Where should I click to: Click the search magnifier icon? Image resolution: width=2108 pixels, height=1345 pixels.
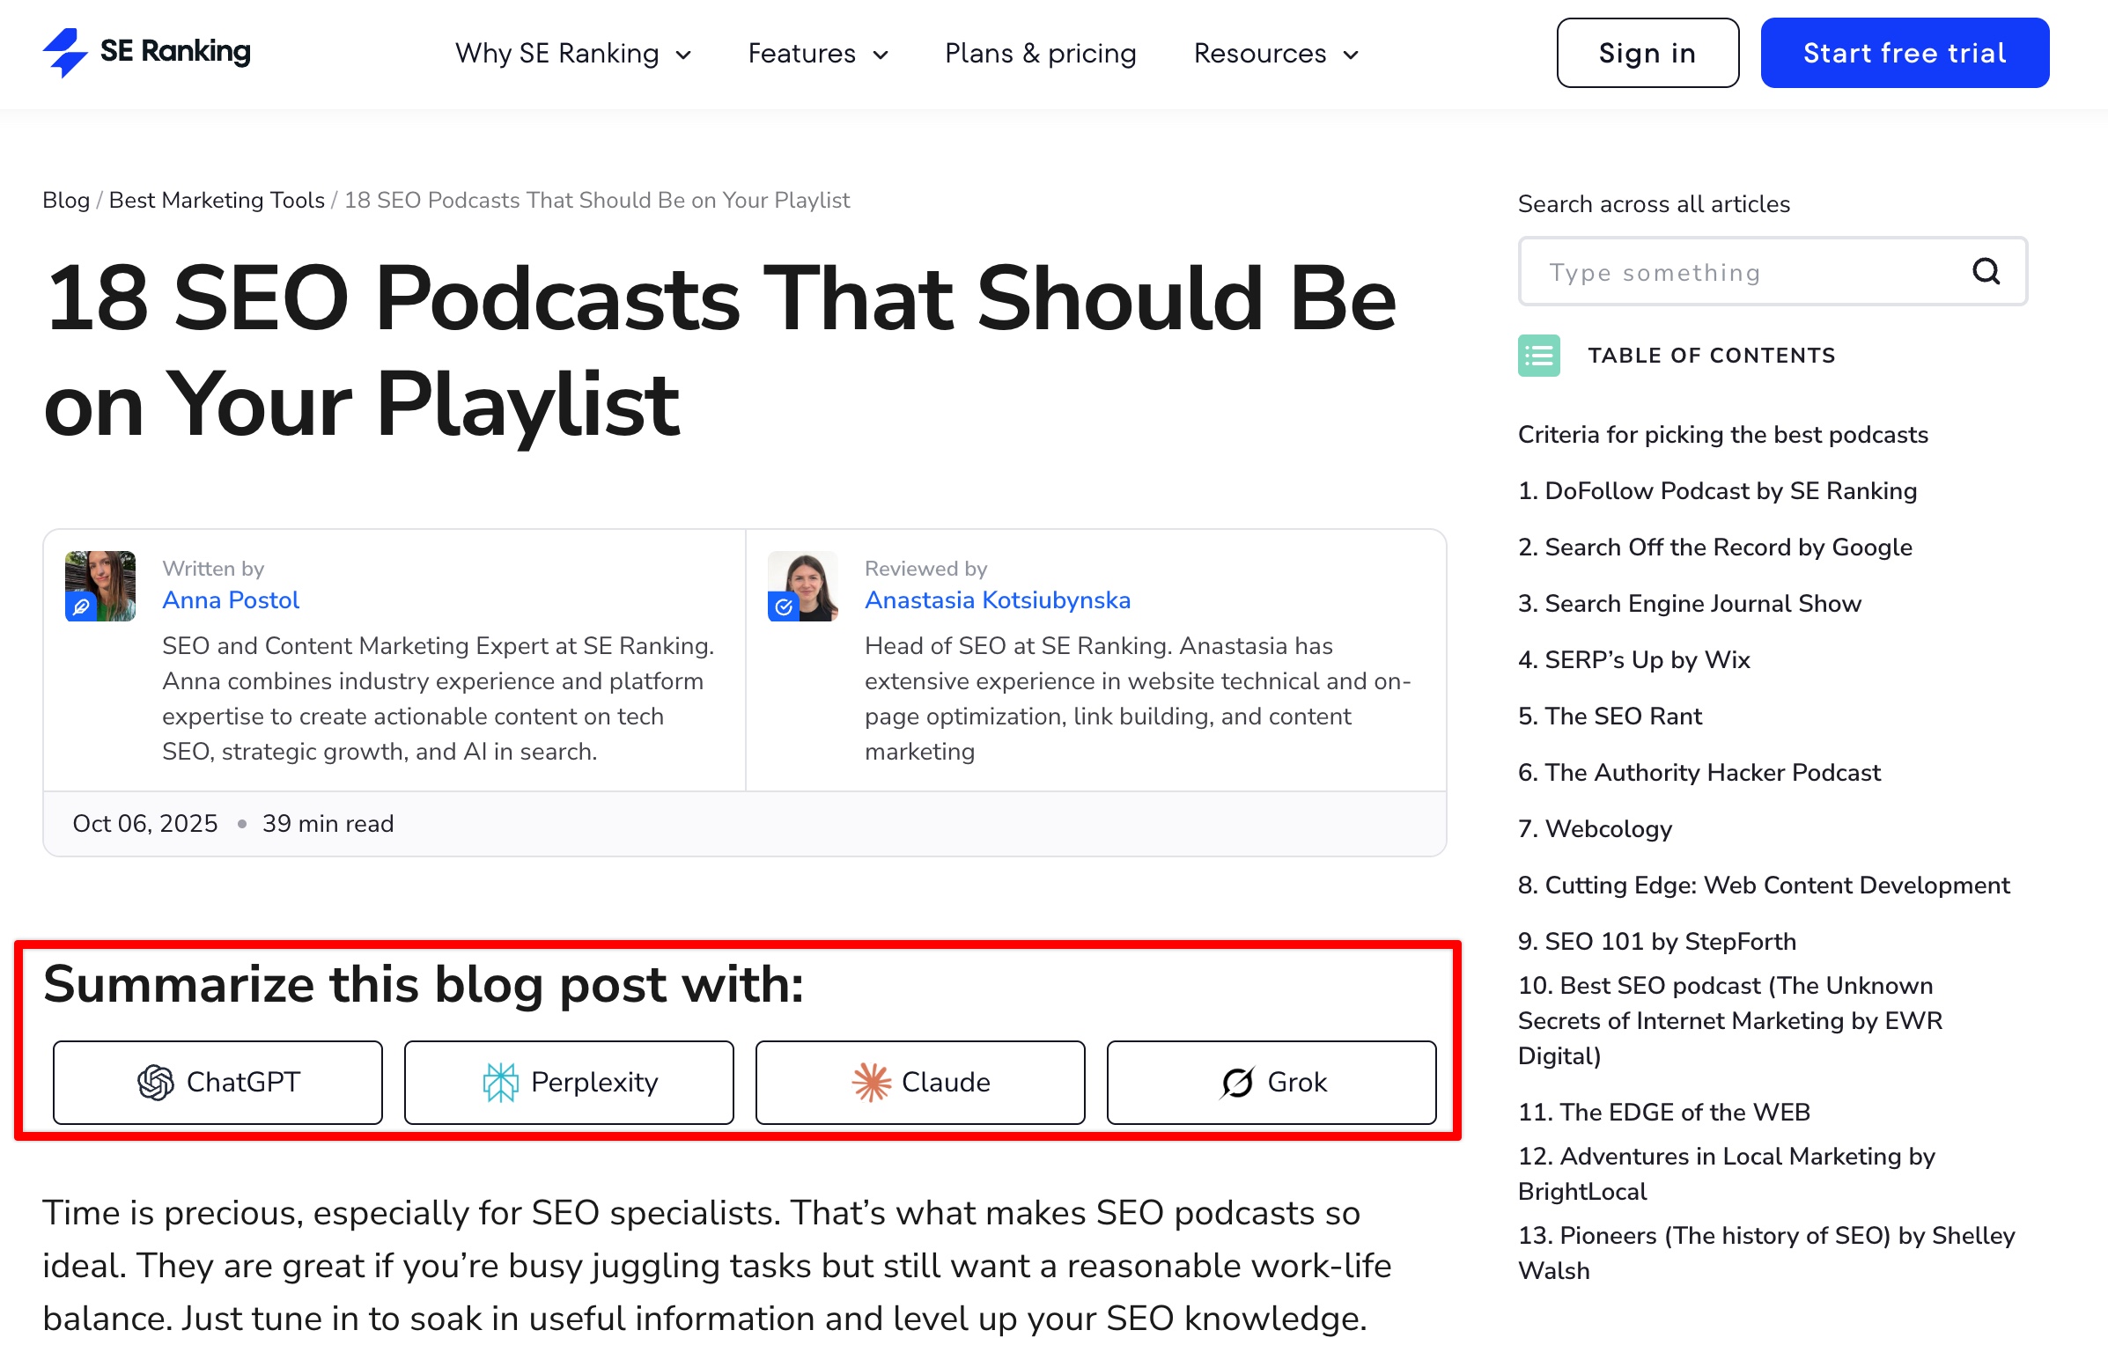(1986, 271)
